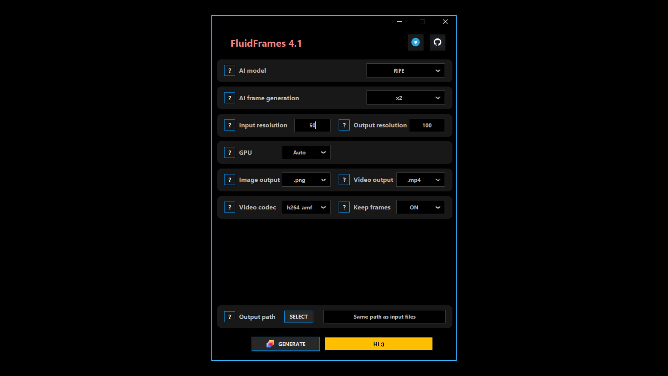Click the 'Same path as input files' field

tap(384, 317)
